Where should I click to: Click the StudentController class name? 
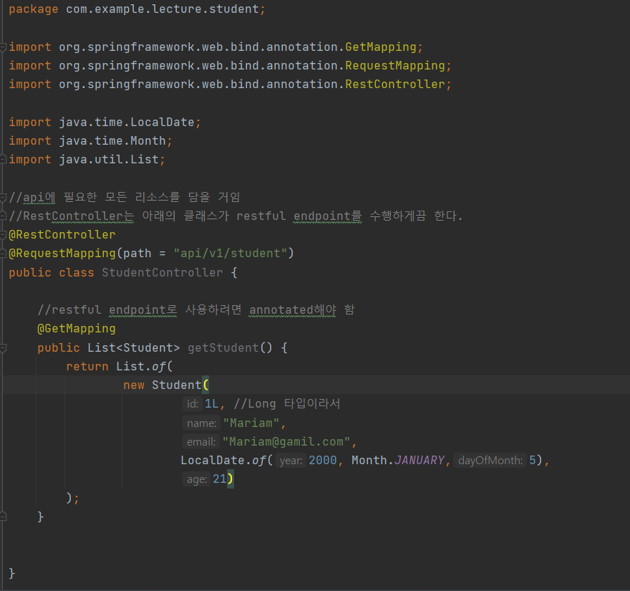click(162, 273)
